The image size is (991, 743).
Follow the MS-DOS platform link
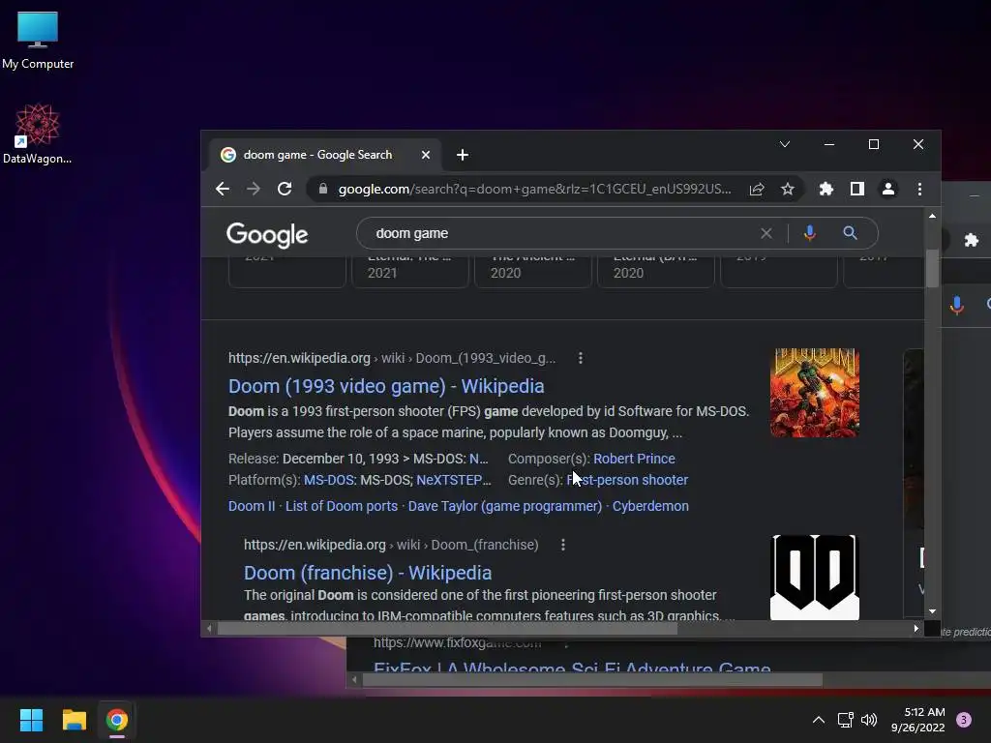tap(329, 480)
